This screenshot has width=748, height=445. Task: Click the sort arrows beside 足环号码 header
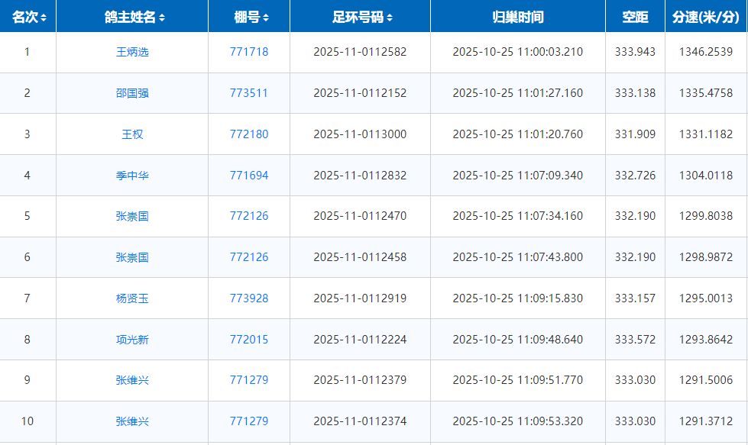coord(390,18)
